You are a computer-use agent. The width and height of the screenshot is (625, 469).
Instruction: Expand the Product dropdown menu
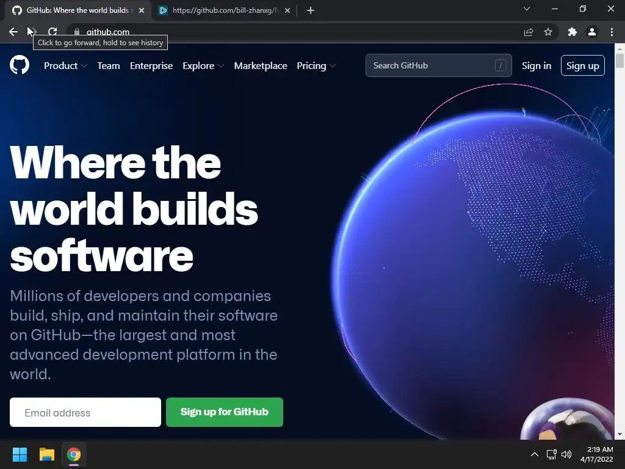click(x=65, y=66)
